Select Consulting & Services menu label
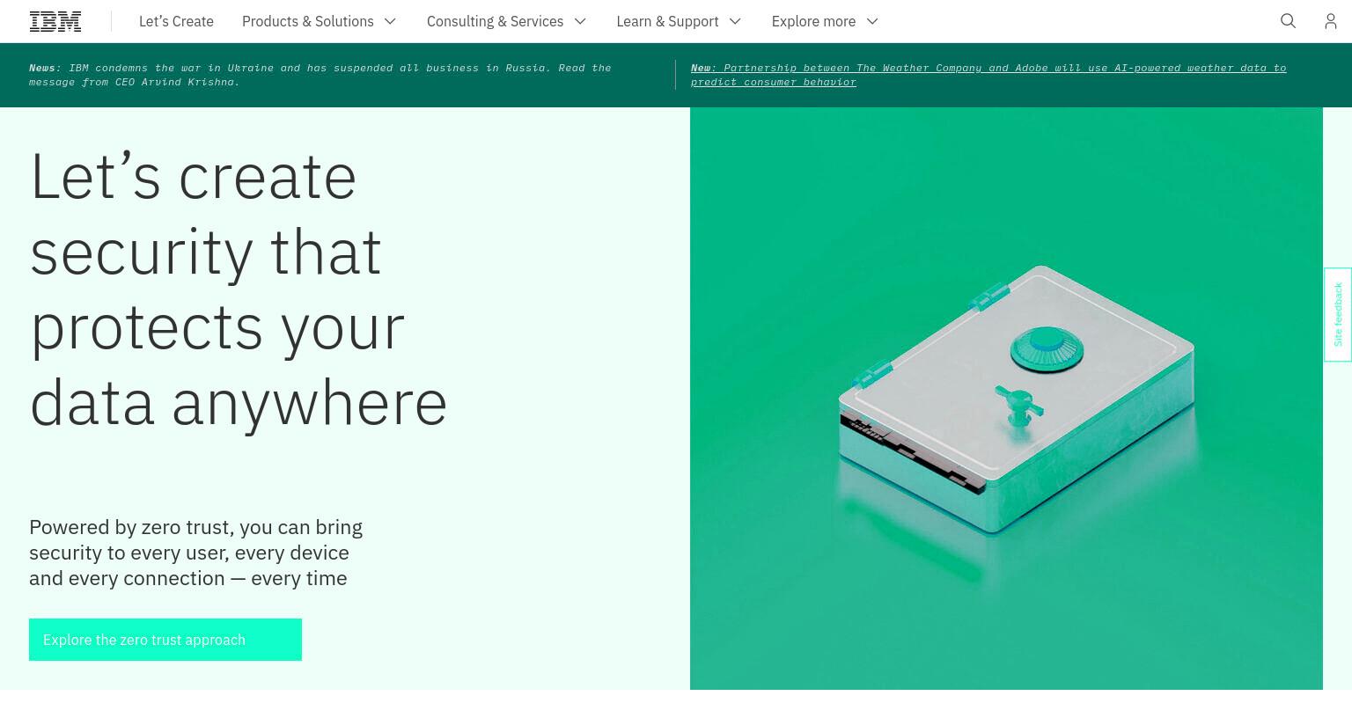Viewport: 1352px width, 725px height. [495, 21]
